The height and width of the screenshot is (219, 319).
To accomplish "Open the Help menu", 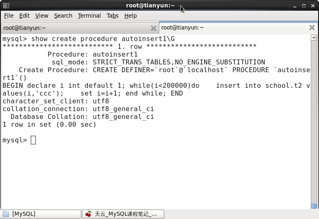I will (131, 16).
